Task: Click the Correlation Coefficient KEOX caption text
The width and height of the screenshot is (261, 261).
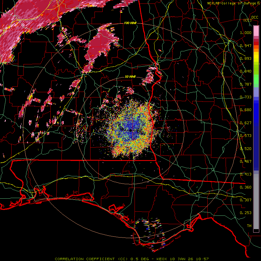Action: [132, 259]
